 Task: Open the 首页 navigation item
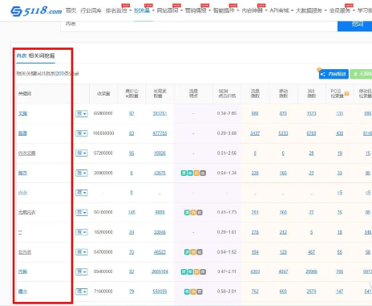[71, 10]
